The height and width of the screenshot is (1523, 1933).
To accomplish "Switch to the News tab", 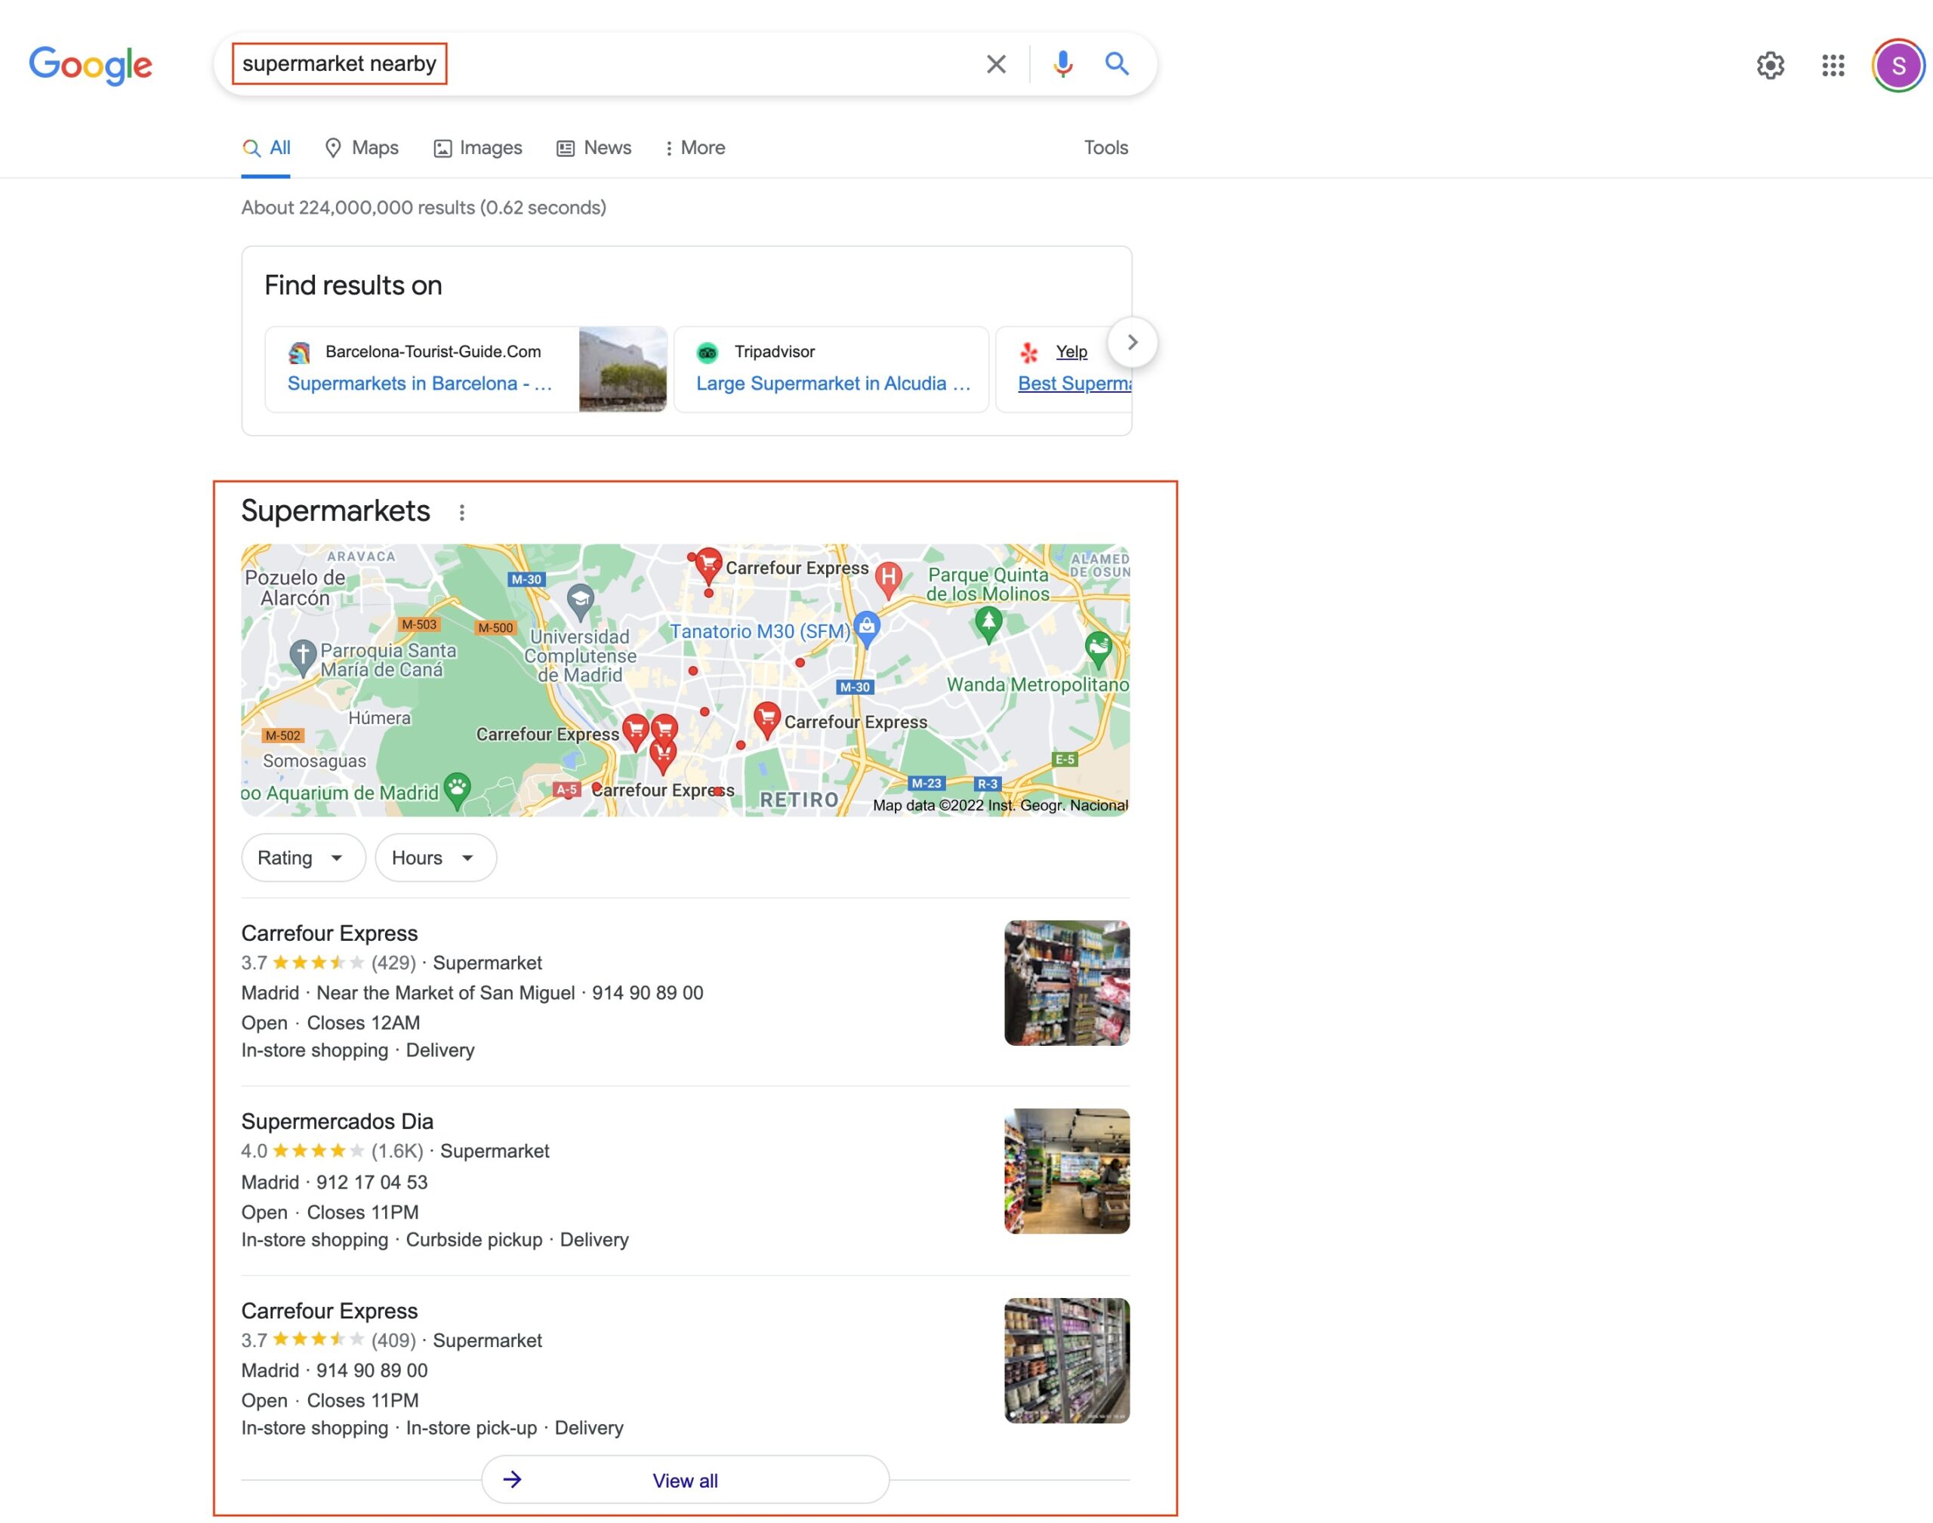I will (x=593, y=148).
